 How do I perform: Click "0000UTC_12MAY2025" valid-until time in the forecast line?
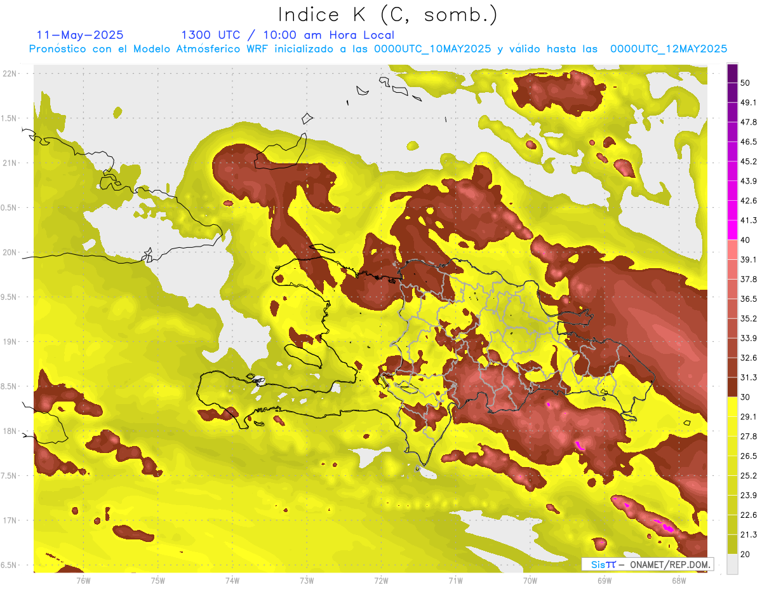(669, 49)
